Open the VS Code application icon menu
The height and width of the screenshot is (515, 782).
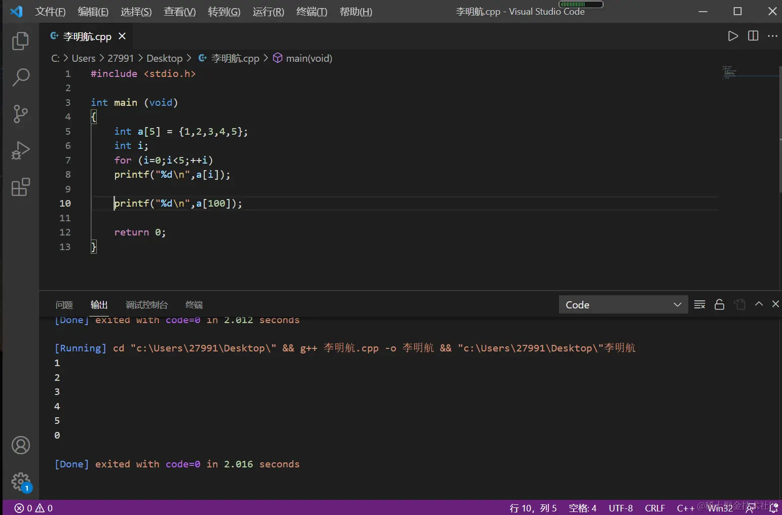pos(16,11)
